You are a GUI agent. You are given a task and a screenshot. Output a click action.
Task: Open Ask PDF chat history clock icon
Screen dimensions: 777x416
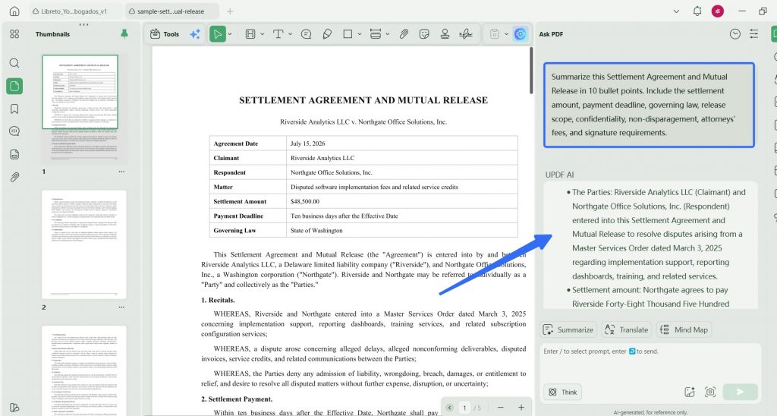pyautogui.click(x=735, y=33)
